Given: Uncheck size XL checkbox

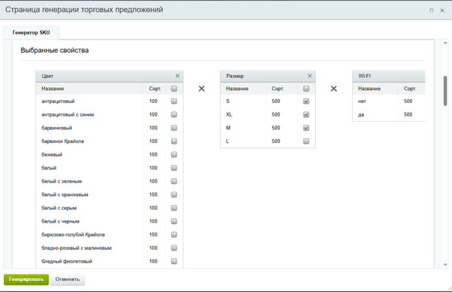Looking at the screenshot, I should [307, 115].
